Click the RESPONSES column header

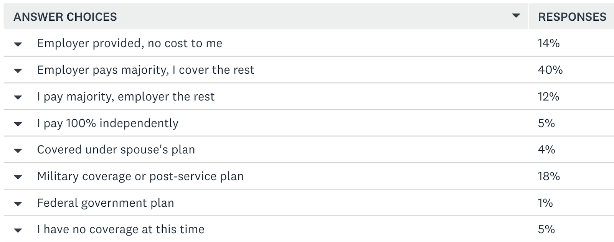(572, 17)
